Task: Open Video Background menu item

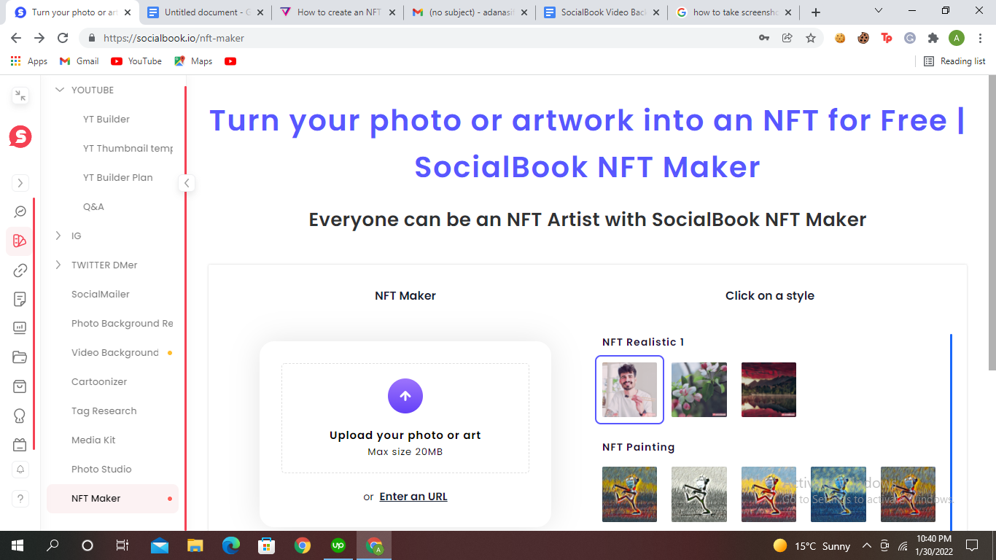Action: [115, 352]
